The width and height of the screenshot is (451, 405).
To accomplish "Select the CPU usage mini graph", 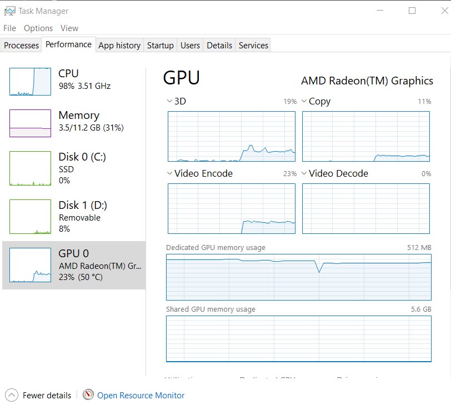I will click(x=30, y=82).
